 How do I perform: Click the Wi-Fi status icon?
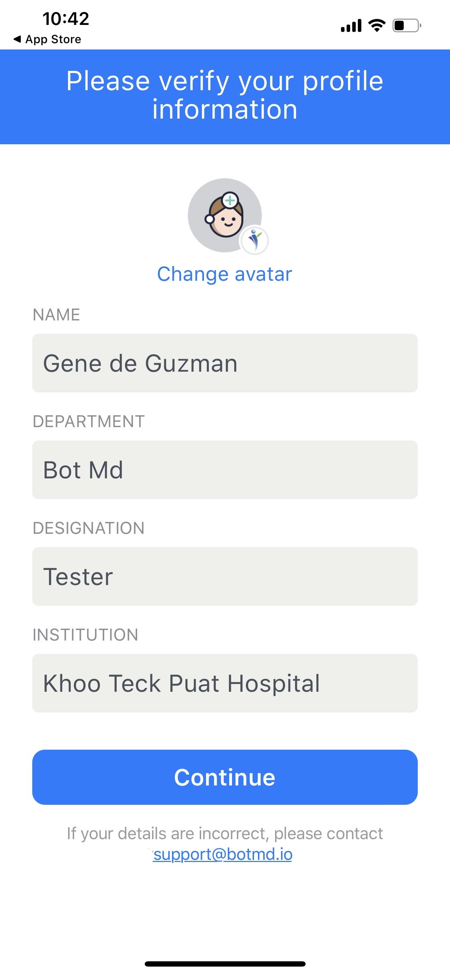click(377, 25)
